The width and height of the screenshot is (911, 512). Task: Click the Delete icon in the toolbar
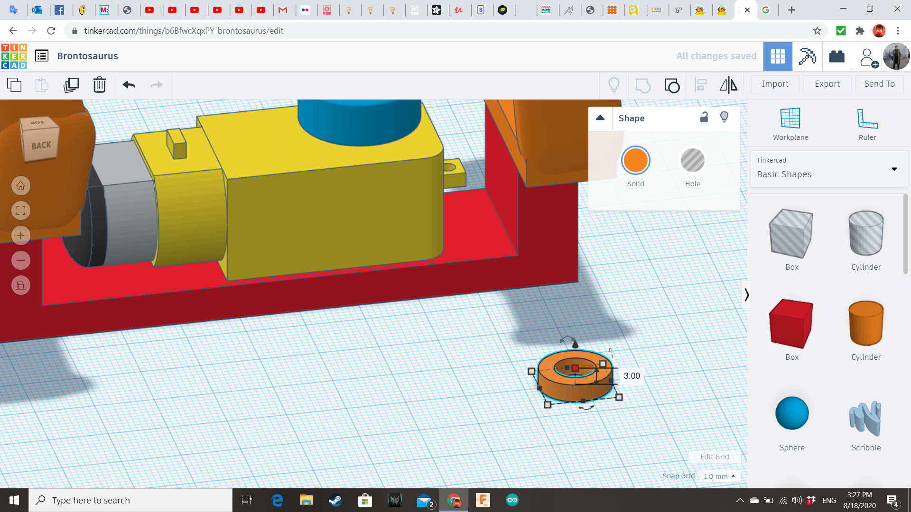pos(100,85)
